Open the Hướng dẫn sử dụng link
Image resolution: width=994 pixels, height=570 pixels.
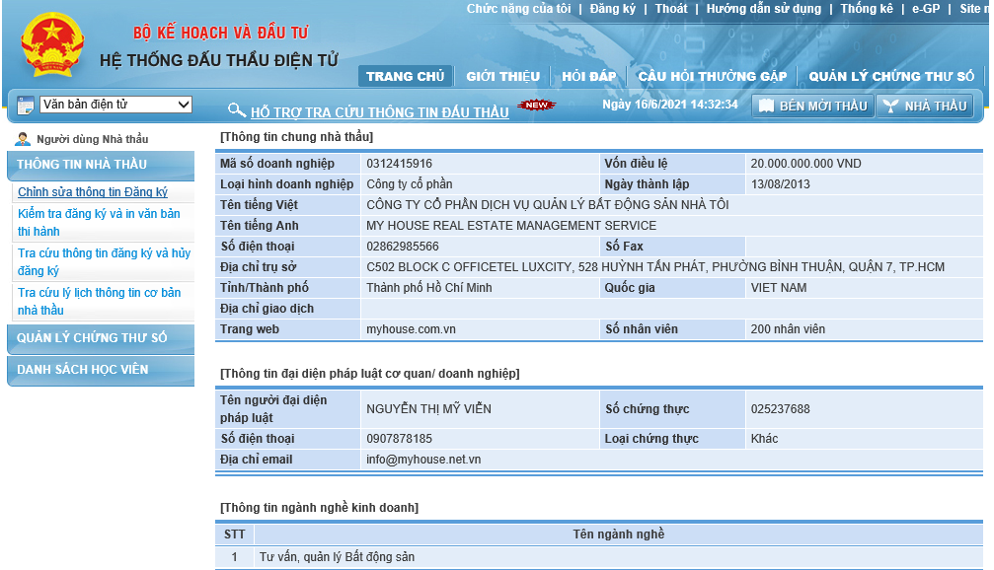763,9
